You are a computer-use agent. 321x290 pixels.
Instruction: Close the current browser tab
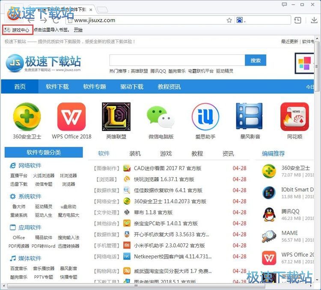tap(90, 10)
